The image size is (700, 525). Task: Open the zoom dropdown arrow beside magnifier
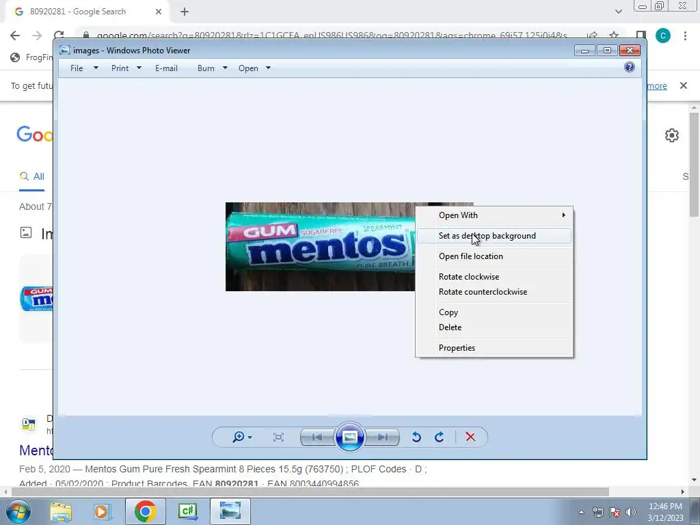pos(250,437)
